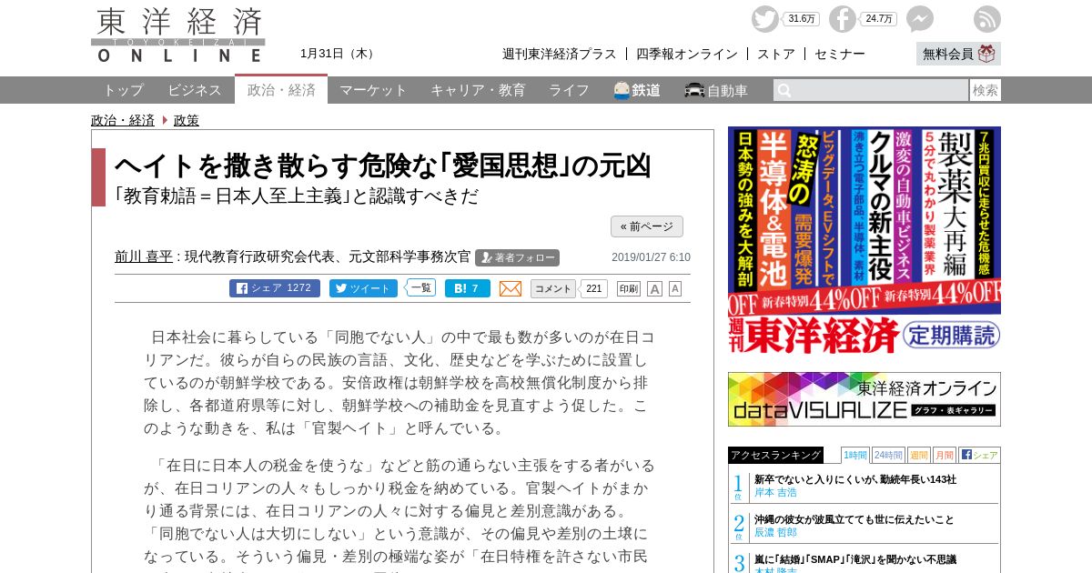Screen dimensions: 1092x573
Task: Open ranking article 嵐に「結婚」「SMAP」「滝沢」
Action: (x=855, y=559)
